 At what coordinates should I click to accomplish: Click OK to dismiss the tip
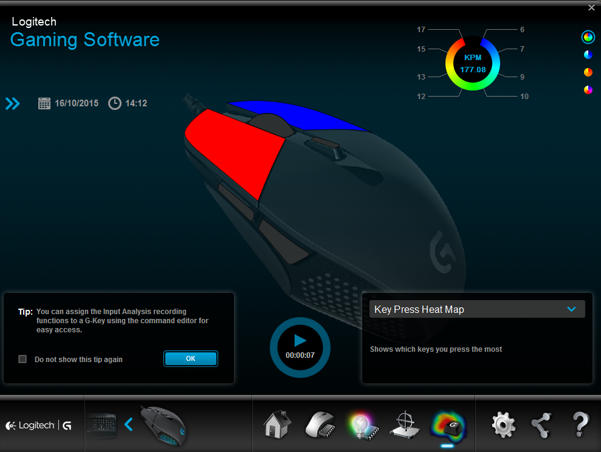pos(190,358)
